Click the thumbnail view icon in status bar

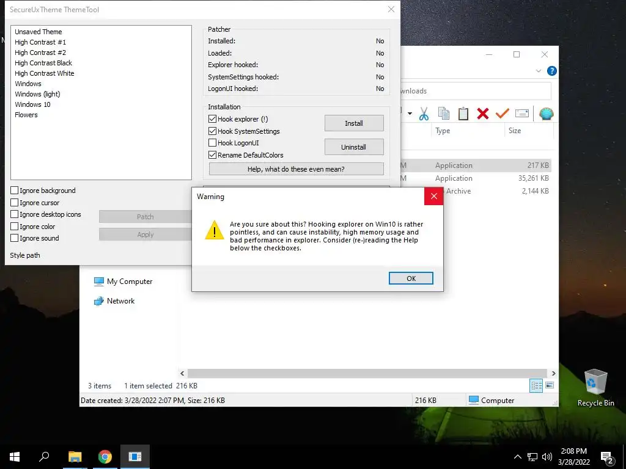point(550,385)
